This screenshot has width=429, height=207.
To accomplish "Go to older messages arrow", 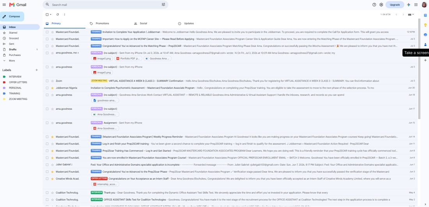I will point(403,14).
